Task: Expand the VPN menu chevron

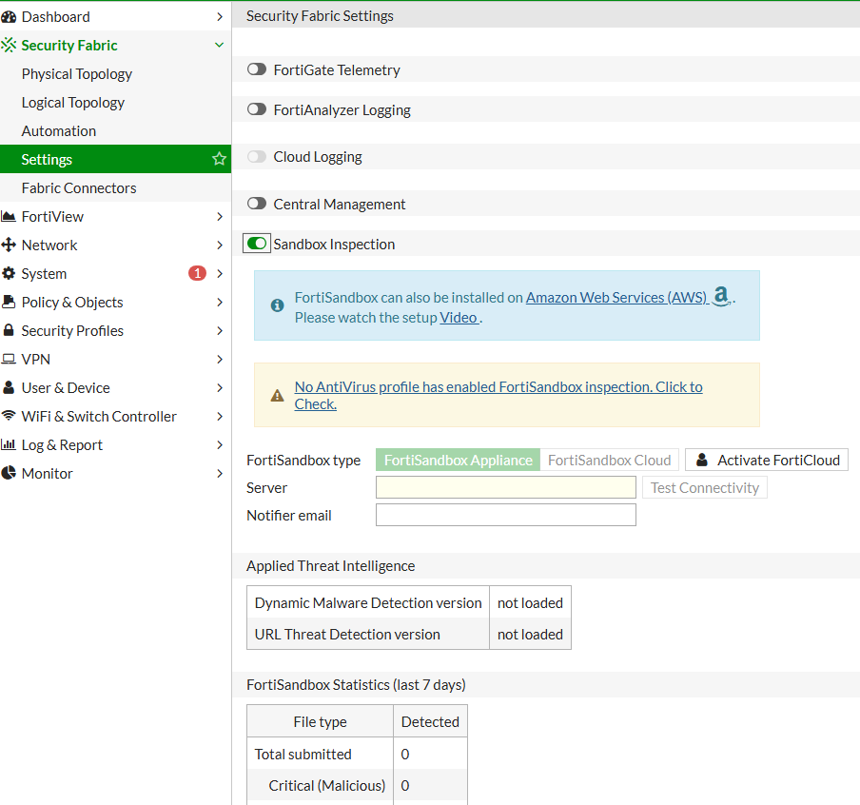Action: tap(220, 359)
